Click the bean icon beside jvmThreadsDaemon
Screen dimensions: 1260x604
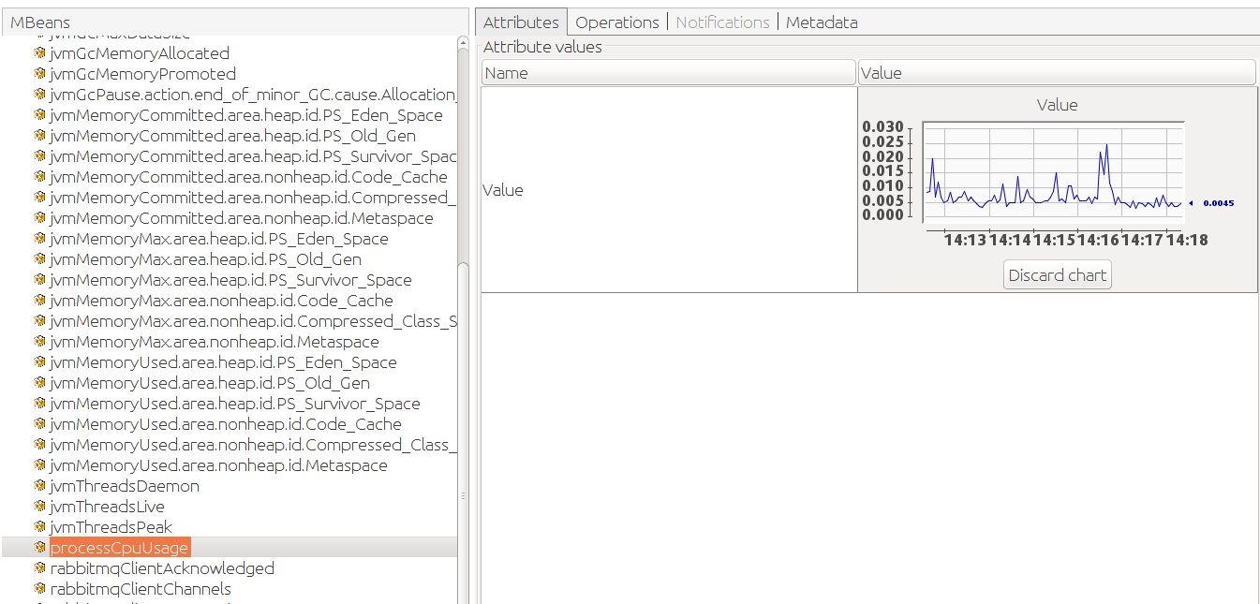click(x=39, y=485)
